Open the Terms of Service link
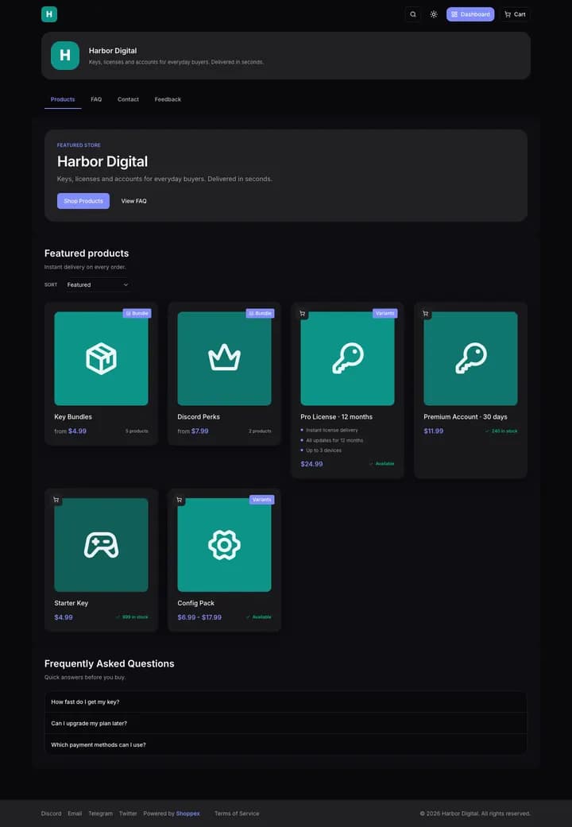The width and height of the screenshot is (572, 827). click(237, 813)
